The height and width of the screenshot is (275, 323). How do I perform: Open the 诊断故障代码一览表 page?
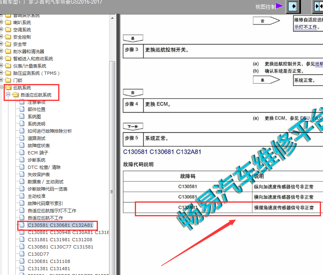pos(48,189)
